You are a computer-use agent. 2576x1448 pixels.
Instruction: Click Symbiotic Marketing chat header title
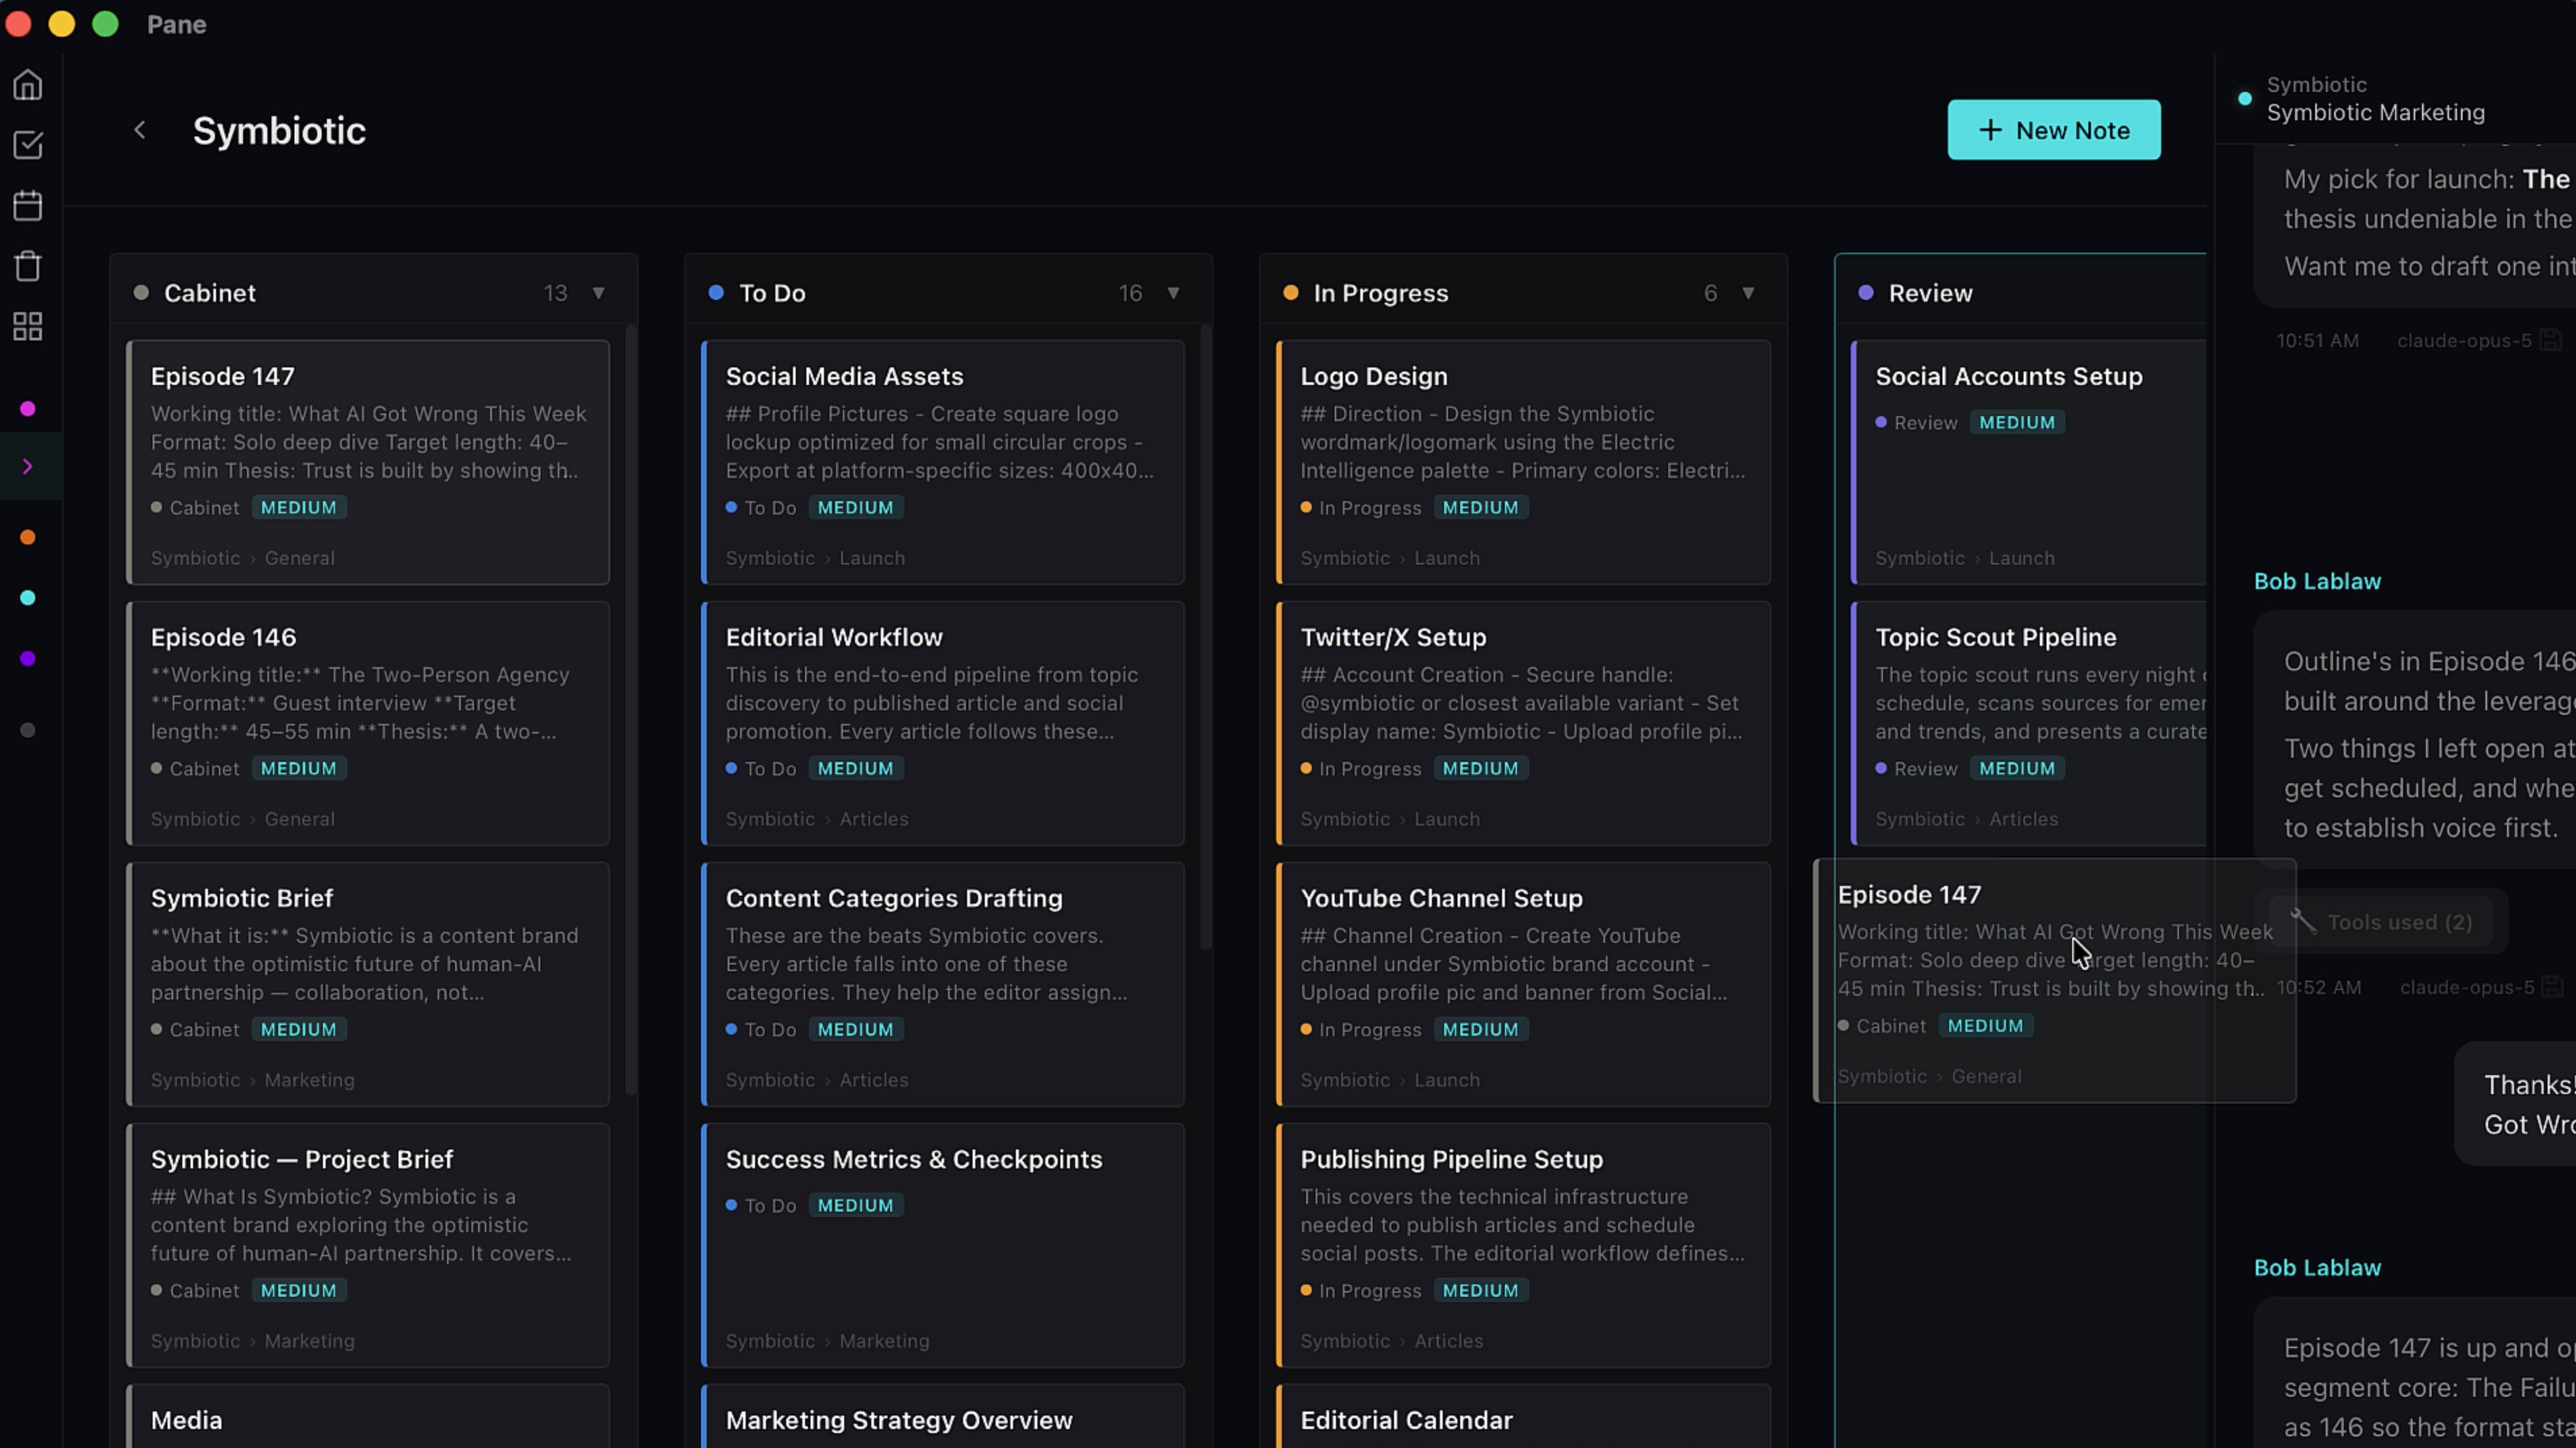tap(2375, 113)
